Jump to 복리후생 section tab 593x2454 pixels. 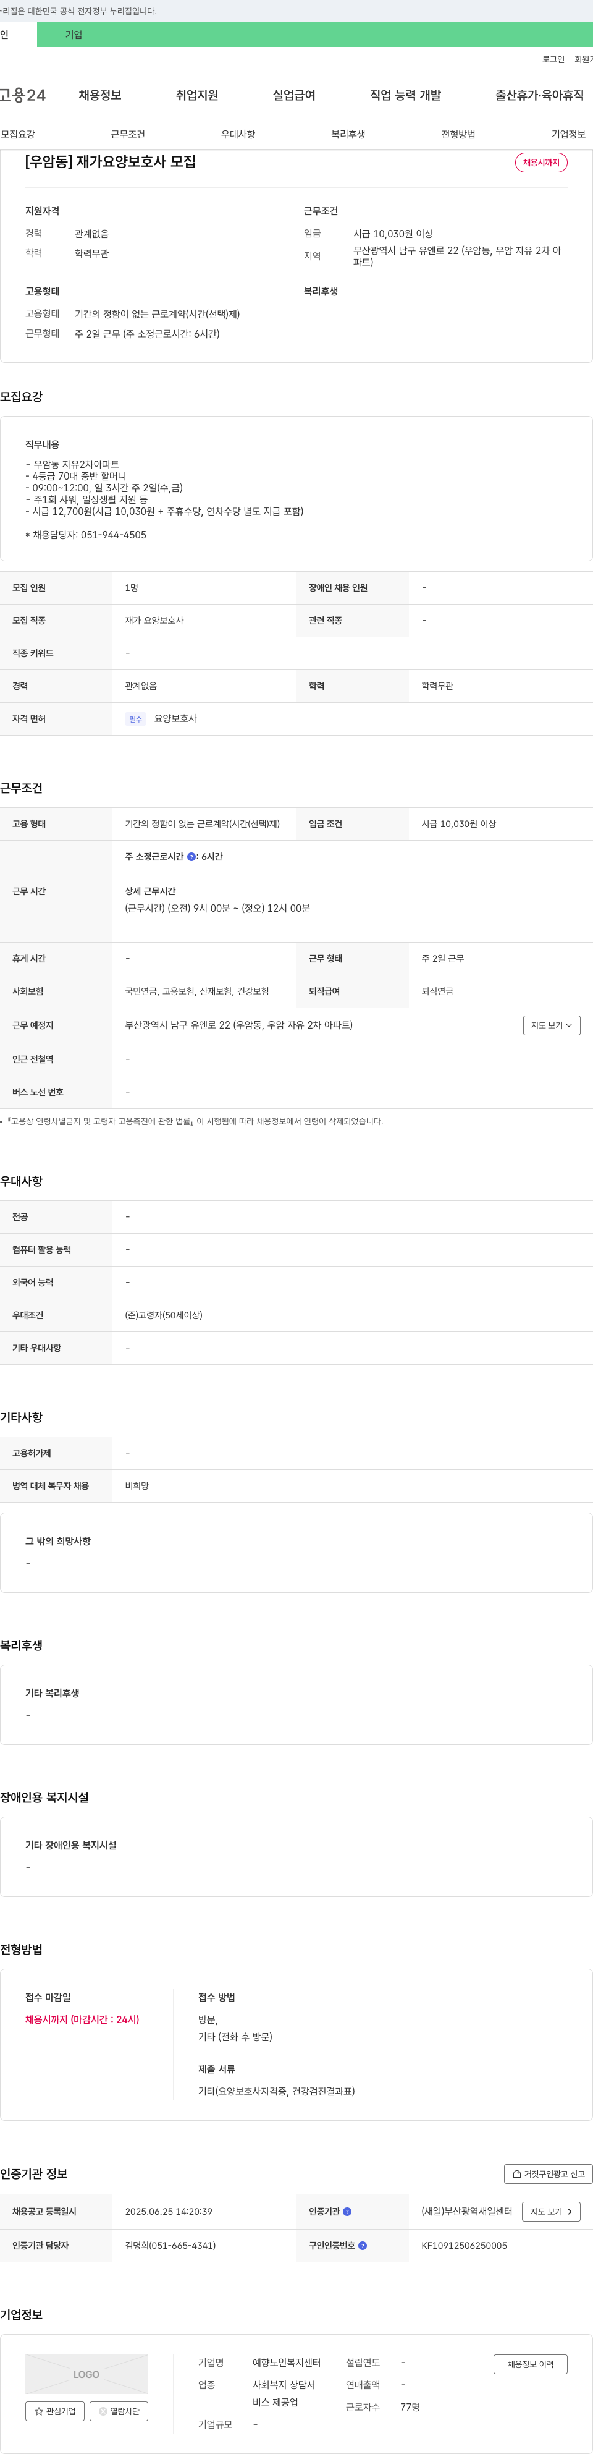(x=348, y=134)
